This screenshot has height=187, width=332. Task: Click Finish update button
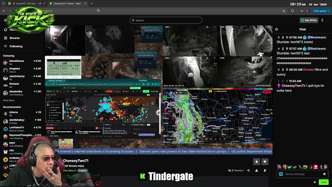(x=320, y=11)
